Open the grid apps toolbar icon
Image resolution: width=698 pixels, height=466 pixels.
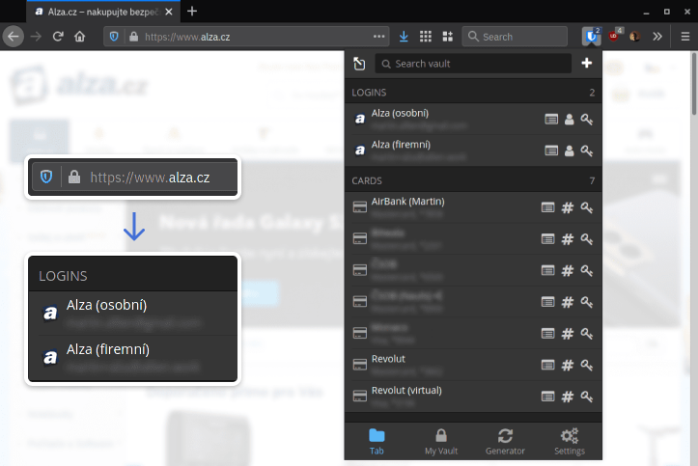point(426,37)
